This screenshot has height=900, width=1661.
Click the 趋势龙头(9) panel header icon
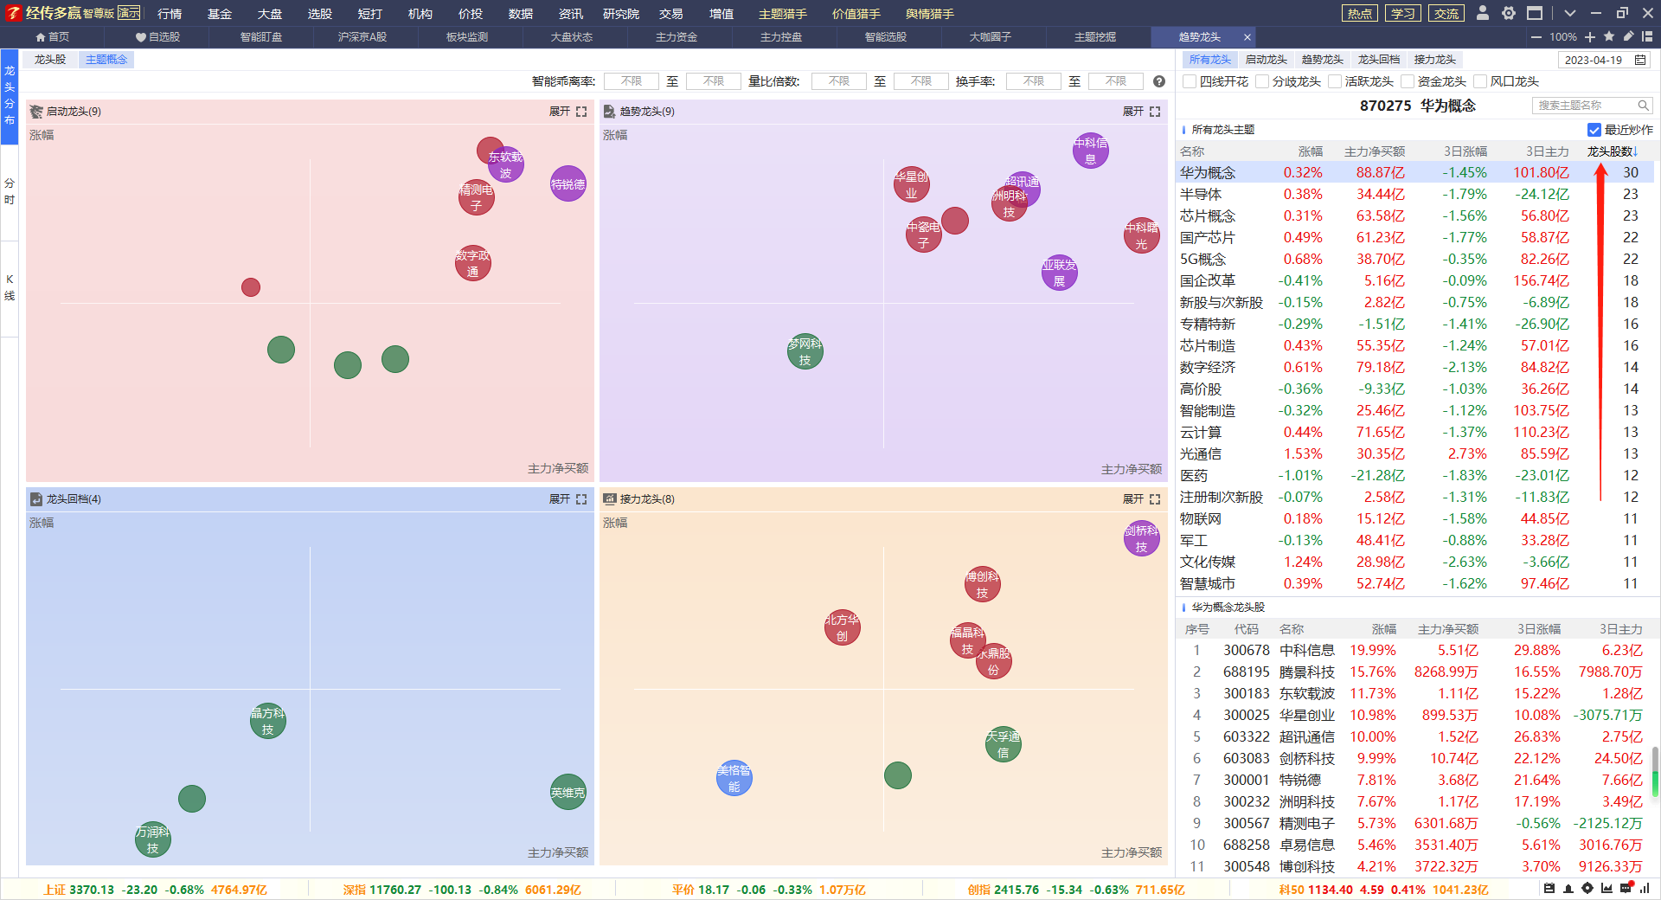pyautogui.click(x=609, y=112)
